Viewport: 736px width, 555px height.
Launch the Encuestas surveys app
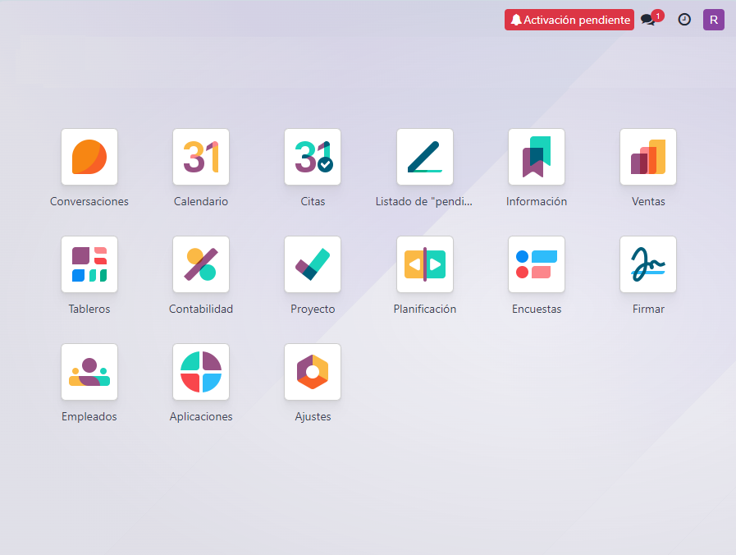pos(537,264)
